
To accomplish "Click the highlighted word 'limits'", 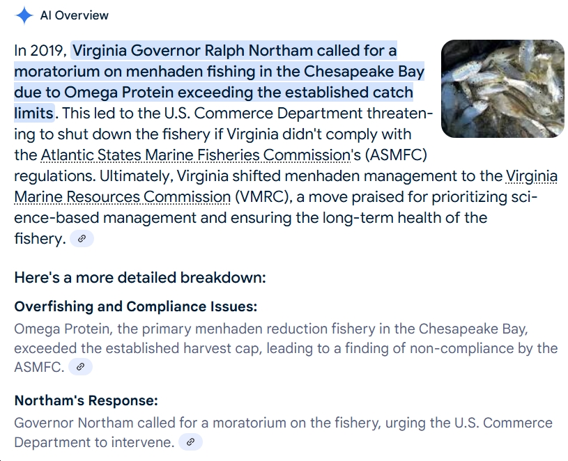I will [x=34, y=114].
